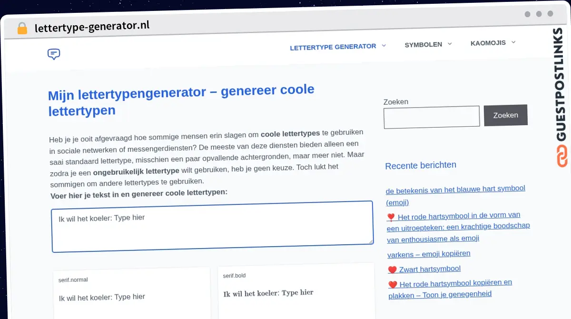The width and height of the screenshot is (571, 319).
Task: Open "de betekenis van het blauwe hart symbool" link
Action: 455,189
